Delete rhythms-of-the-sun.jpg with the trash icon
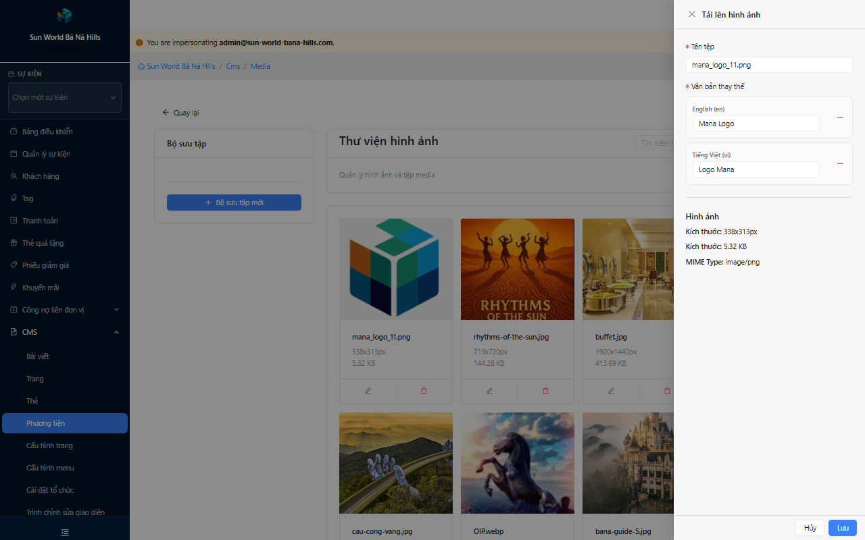 pyautogui.click(x=545, y=391)
